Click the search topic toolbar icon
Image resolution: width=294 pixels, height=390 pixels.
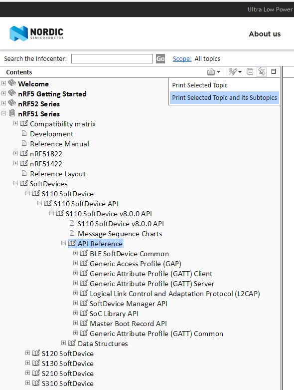[233, 72]
